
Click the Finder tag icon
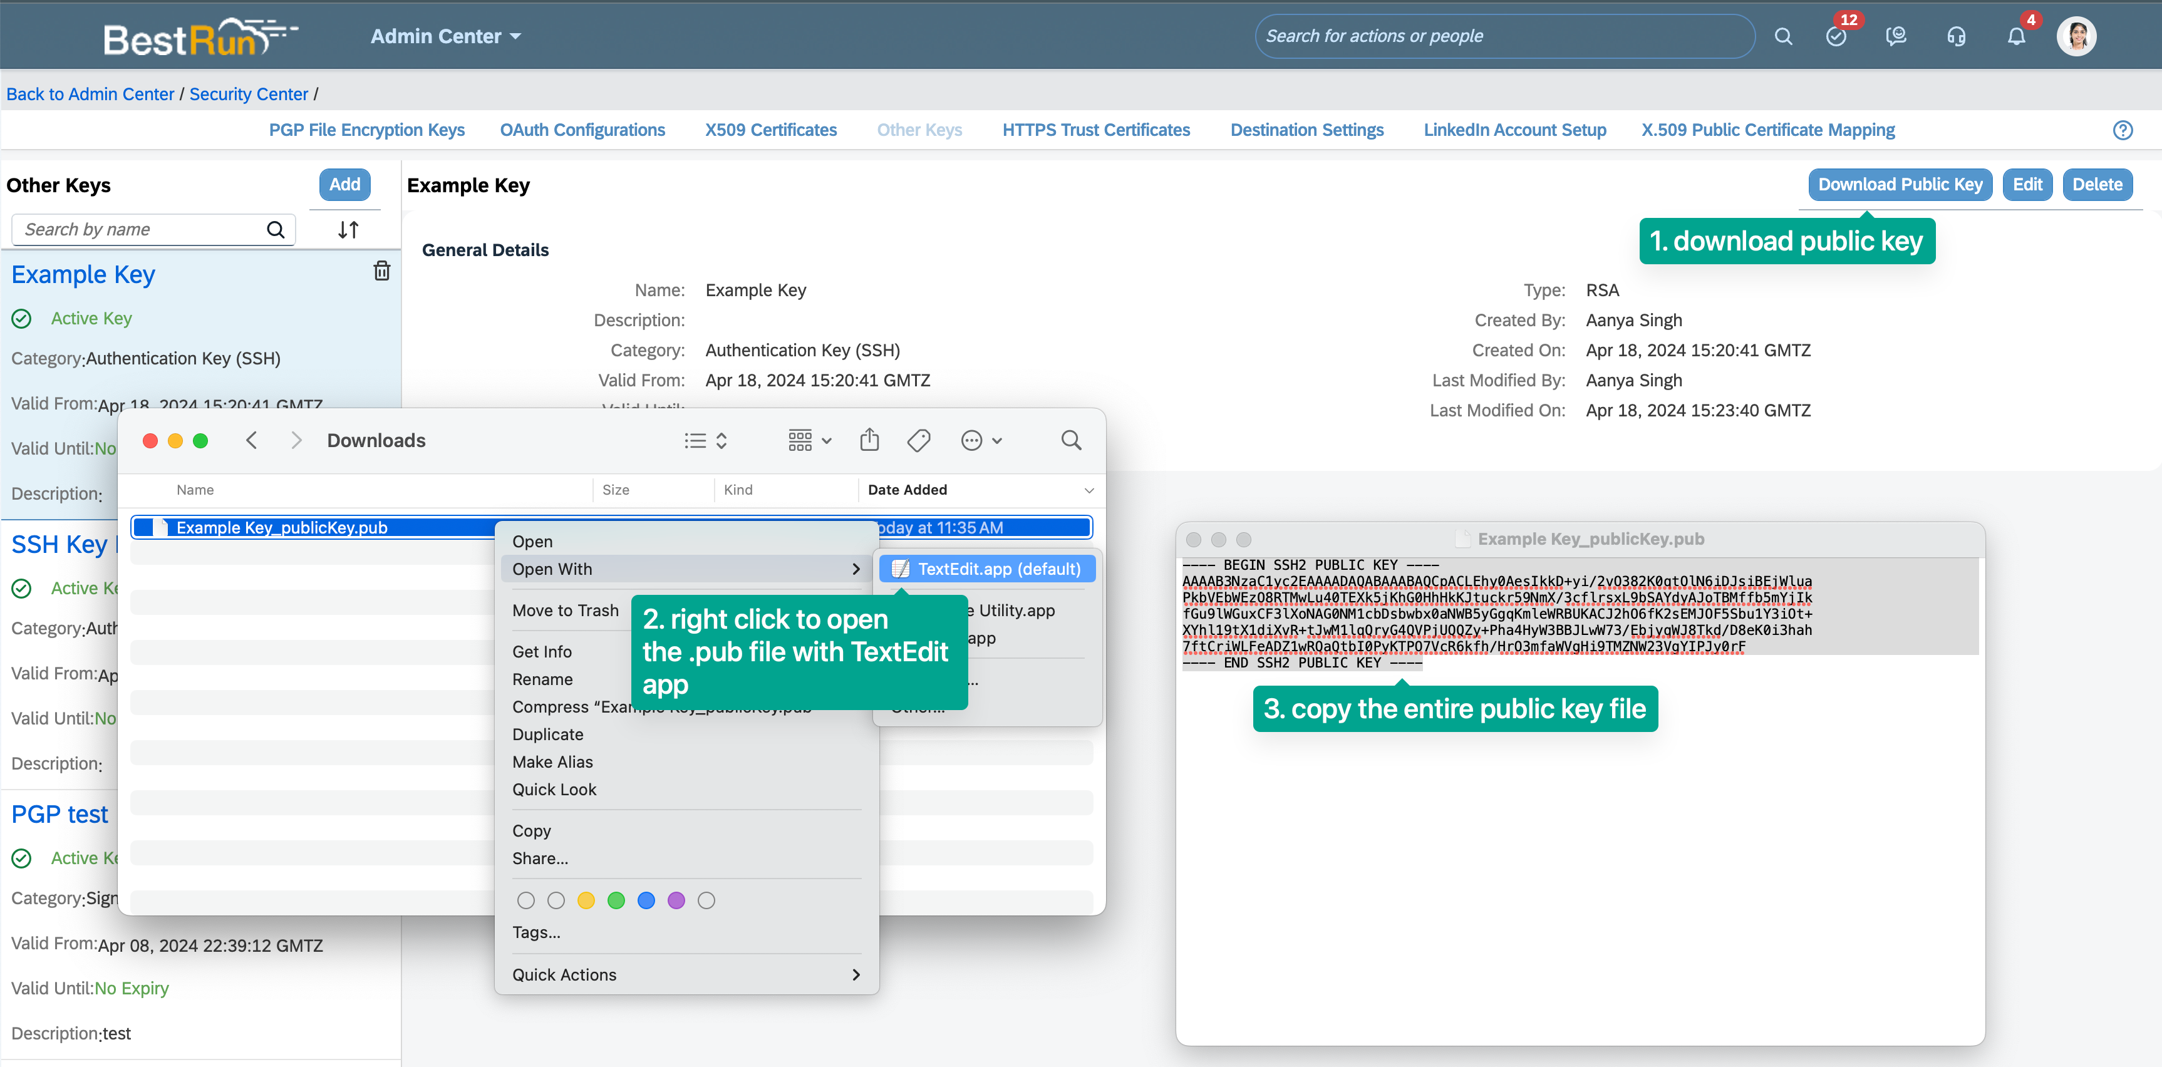[x=918, y=440]
